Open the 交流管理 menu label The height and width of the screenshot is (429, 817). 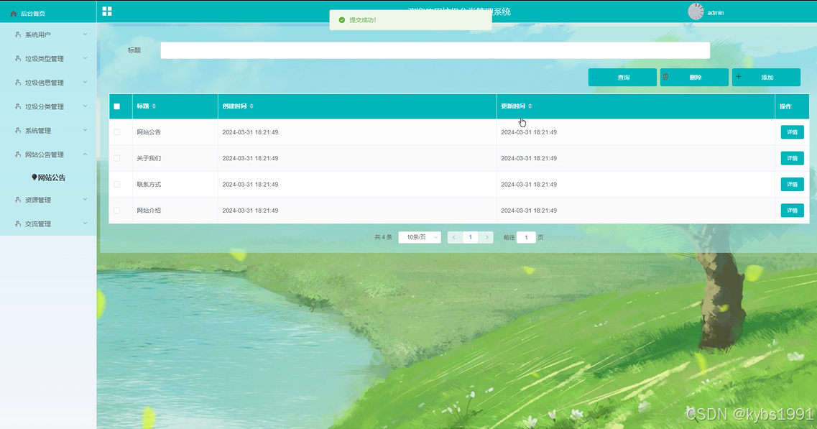(38, 223)
